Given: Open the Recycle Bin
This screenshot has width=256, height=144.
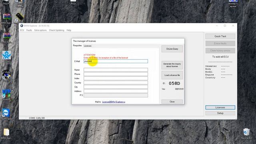Looking at the screenshot, I should pyautogui.click(x=246, y=132).
